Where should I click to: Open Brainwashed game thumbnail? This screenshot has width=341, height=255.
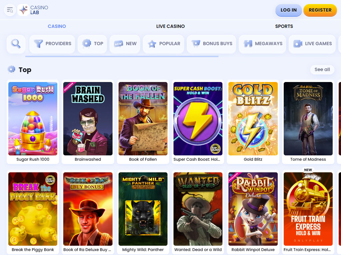88,119
